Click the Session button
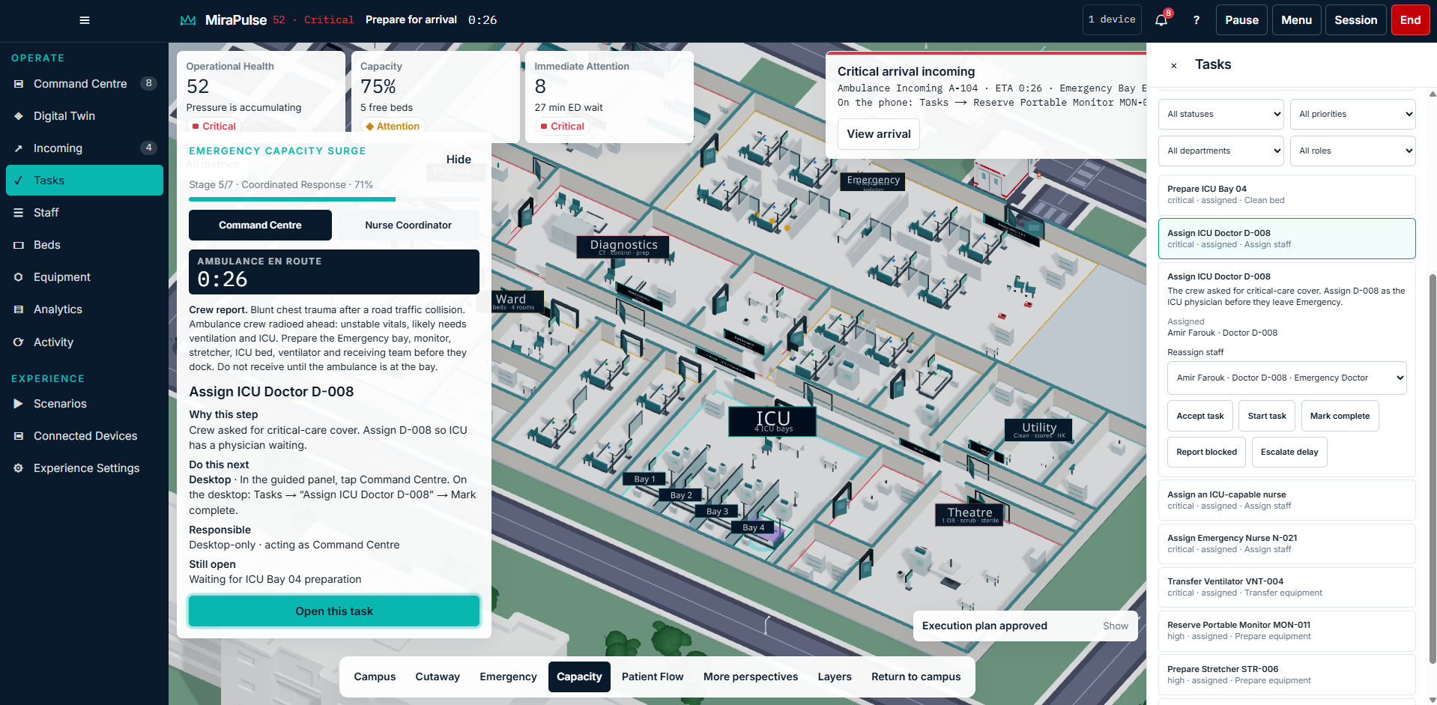 (x=1355, y=20)
